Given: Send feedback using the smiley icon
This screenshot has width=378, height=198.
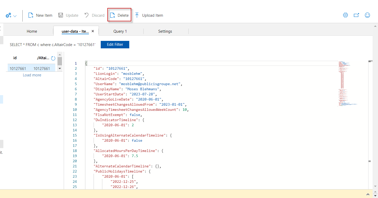Looking at the screenshot, I should tap(367, 15).
